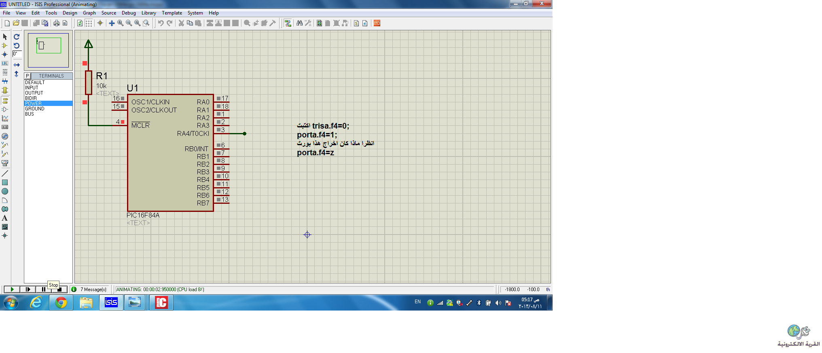Screen dimensions: 822x353
Task: Transfer netlist to ARES
Action: 377,23
